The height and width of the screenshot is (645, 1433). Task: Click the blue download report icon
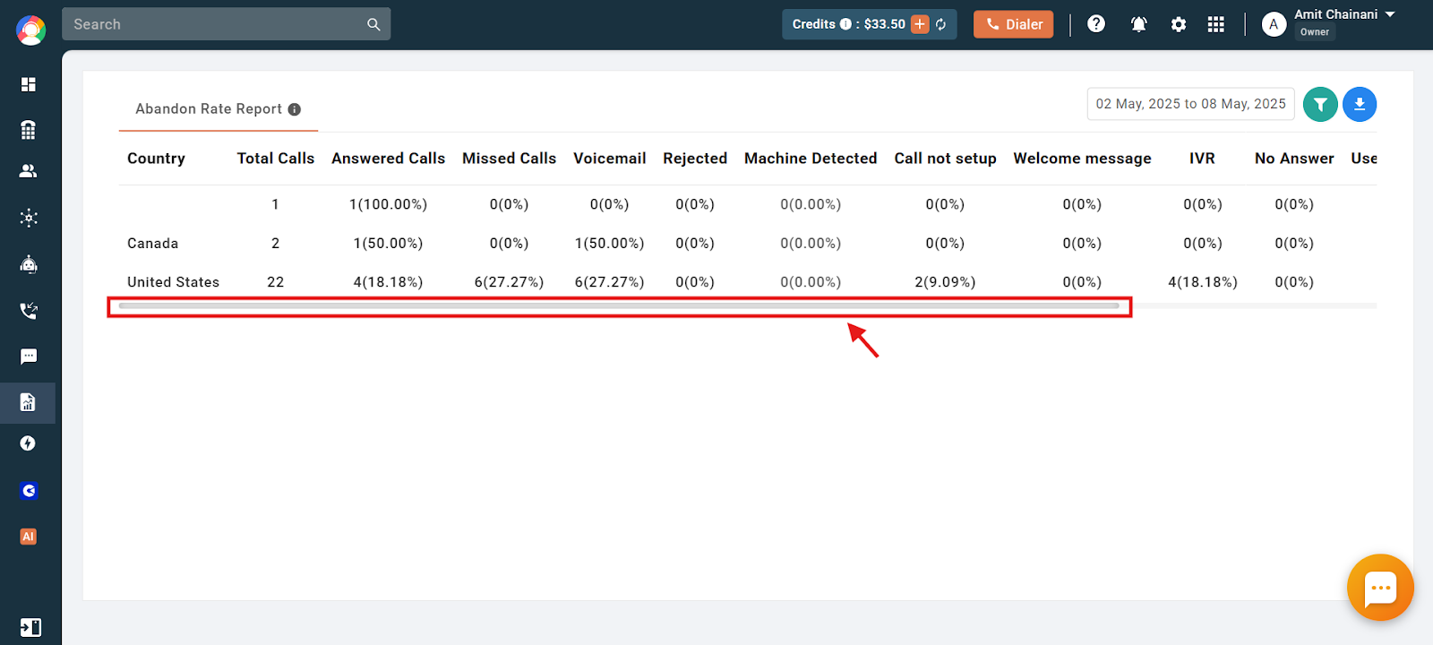[x=1360, y=105]
